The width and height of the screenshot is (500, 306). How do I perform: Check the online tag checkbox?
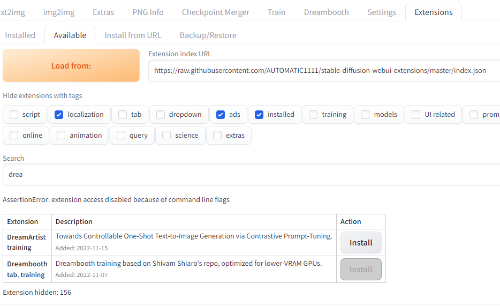tap(14, 135)
